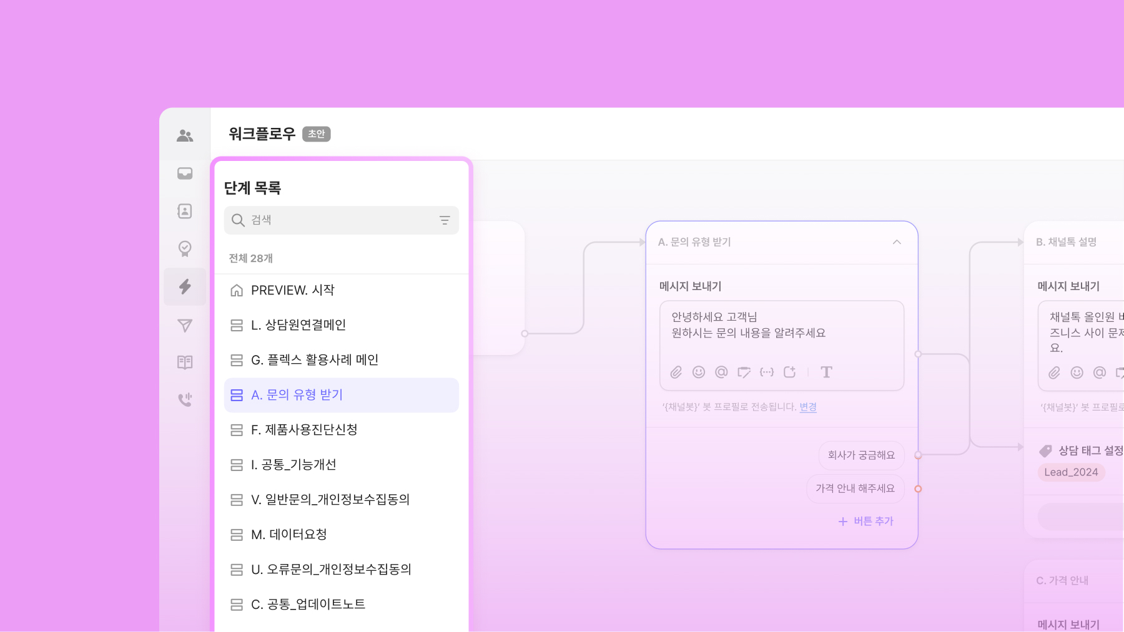This screenshot has height=632, width=1124.
Task: Click the 변경 link under node A message
Action: point(808,407)
